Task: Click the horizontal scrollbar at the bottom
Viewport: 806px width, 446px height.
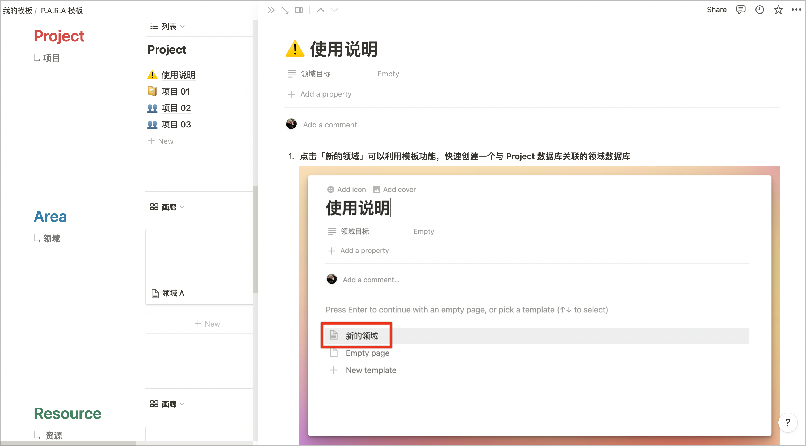Action: click(x=68, y=443)
